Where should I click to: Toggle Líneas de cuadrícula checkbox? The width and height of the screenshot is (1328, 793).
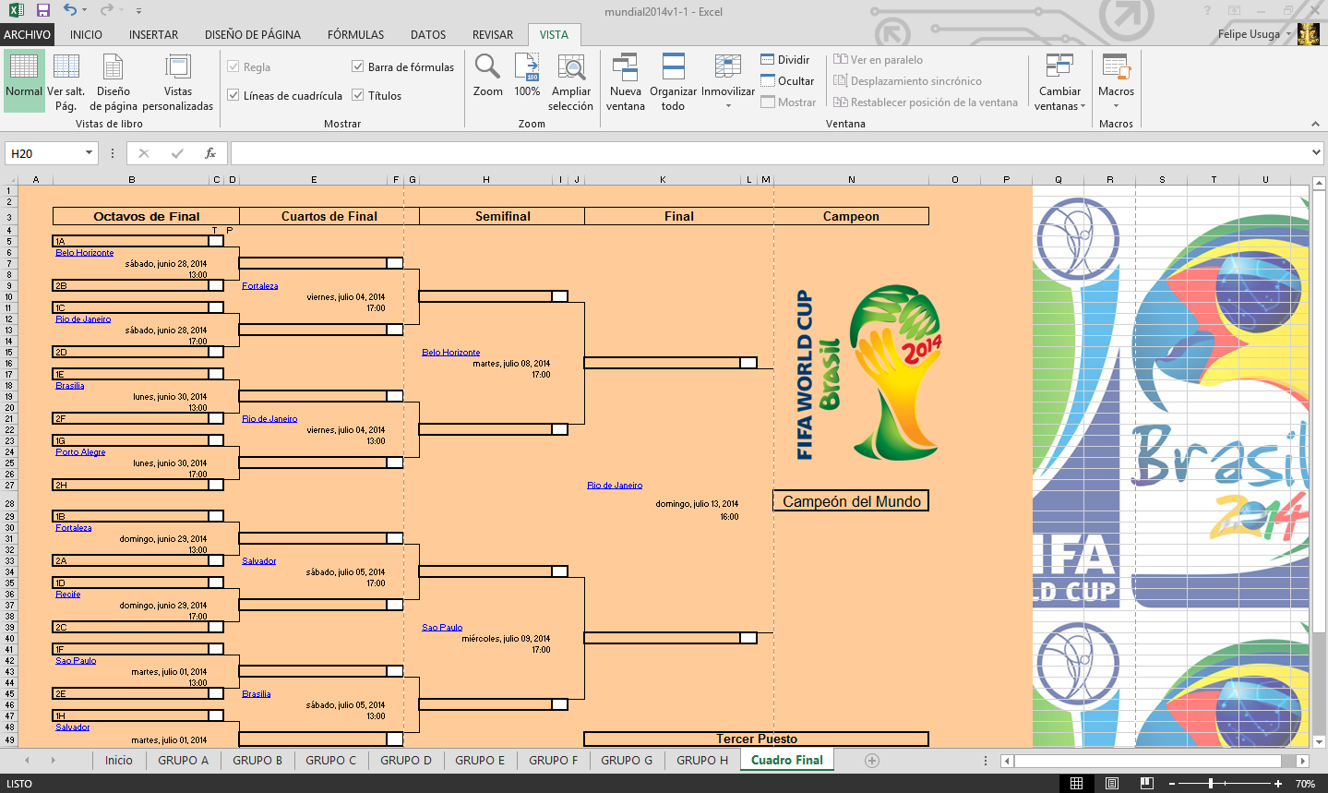tap(233, 95)
